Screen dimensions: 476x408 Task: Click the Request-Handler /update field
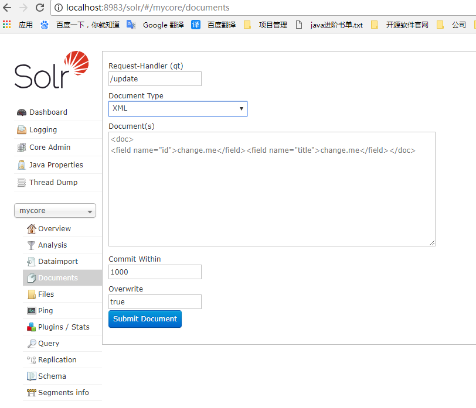coord(155,79)
